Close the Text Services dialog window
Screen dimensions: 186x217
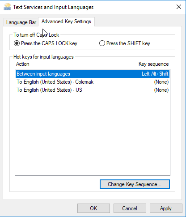coord(179,7)
